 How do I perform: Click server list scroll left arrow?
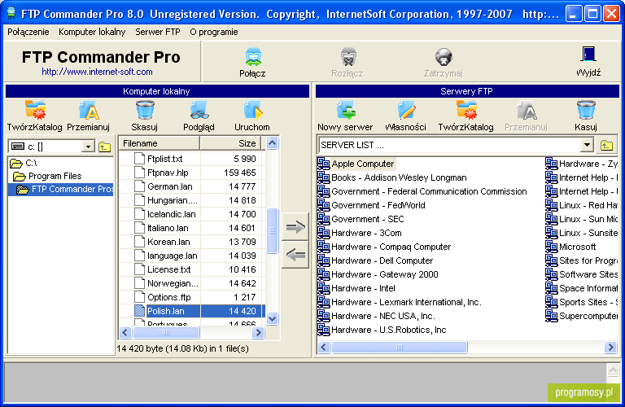[x=324, y=348]
